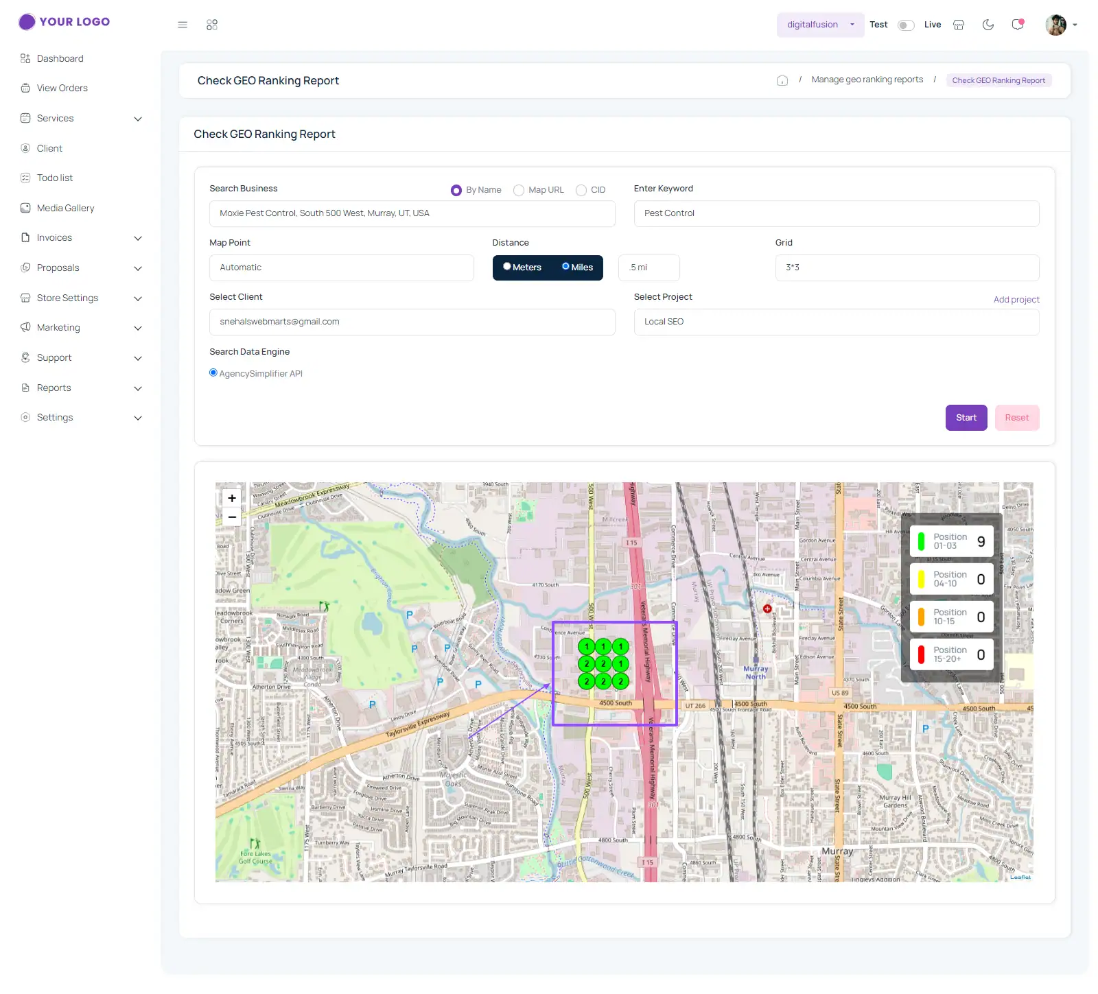Screen dimensions: 1098x994
Task: Click the Reset button
Action: (1017, 418)
